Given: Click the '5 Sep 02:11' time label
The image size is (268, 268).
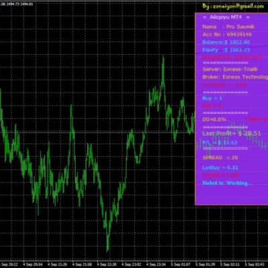Looking at the screenshot, I should click(230, 265).
